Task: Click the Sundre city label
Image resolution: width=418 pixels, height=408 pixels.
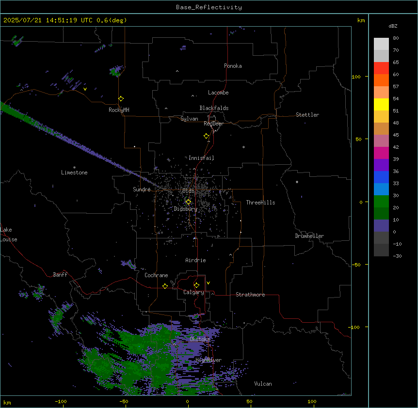Action: (142, 189)
